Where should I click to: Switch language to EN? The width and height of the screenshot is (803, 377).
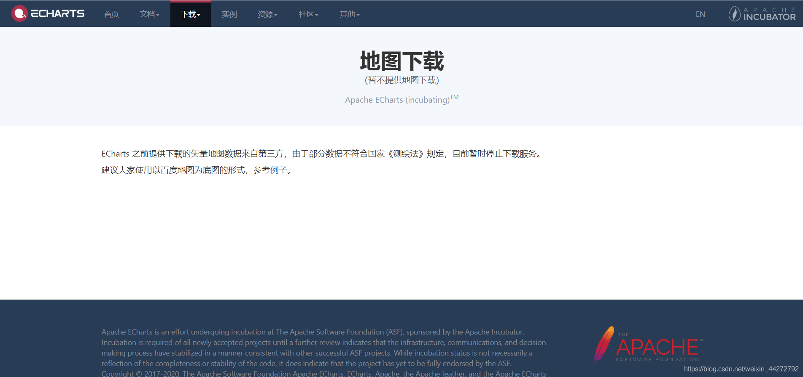pos(701,14)
